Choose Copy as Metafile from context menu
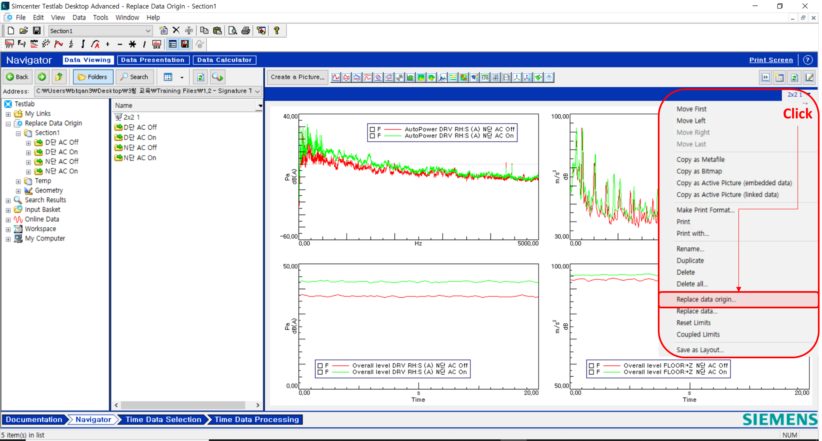 click(x=700, y=160)
